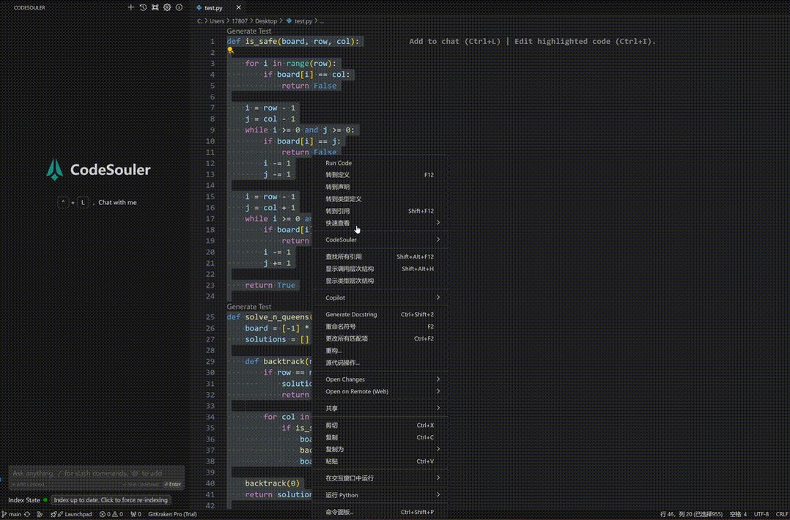Choose 重命名符号 menu entry

tap(380, 327)
